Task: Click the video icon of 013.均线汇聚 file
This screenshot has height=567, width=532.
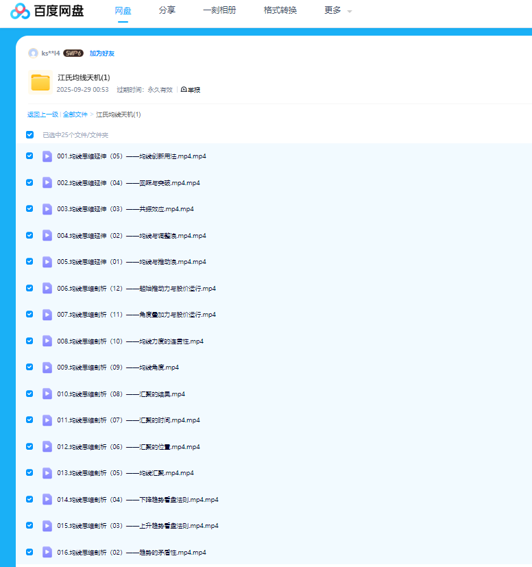Action: [x=47, y=473]
